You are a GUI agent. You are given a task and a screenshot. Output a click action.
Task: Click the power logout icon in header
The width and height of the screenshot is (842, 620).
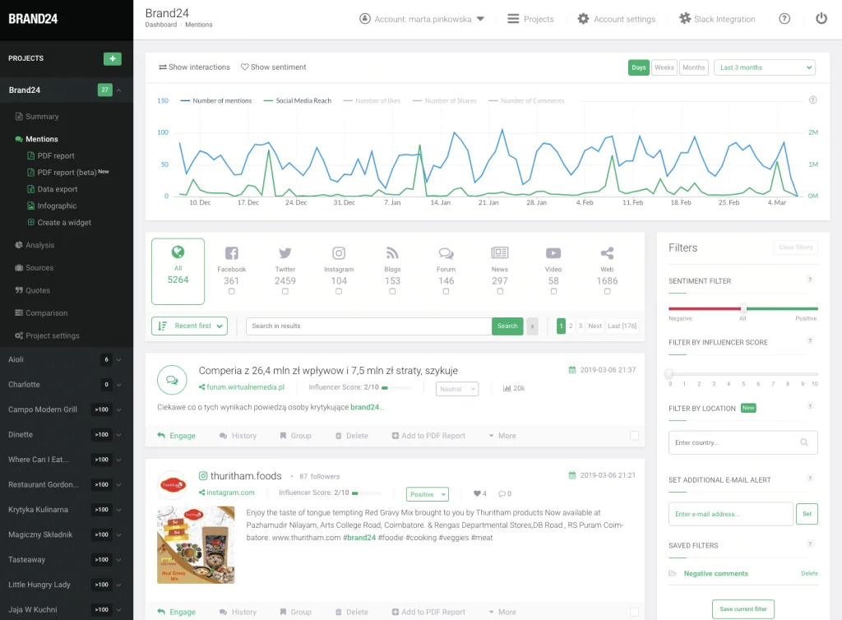click(x=821, y=19)
